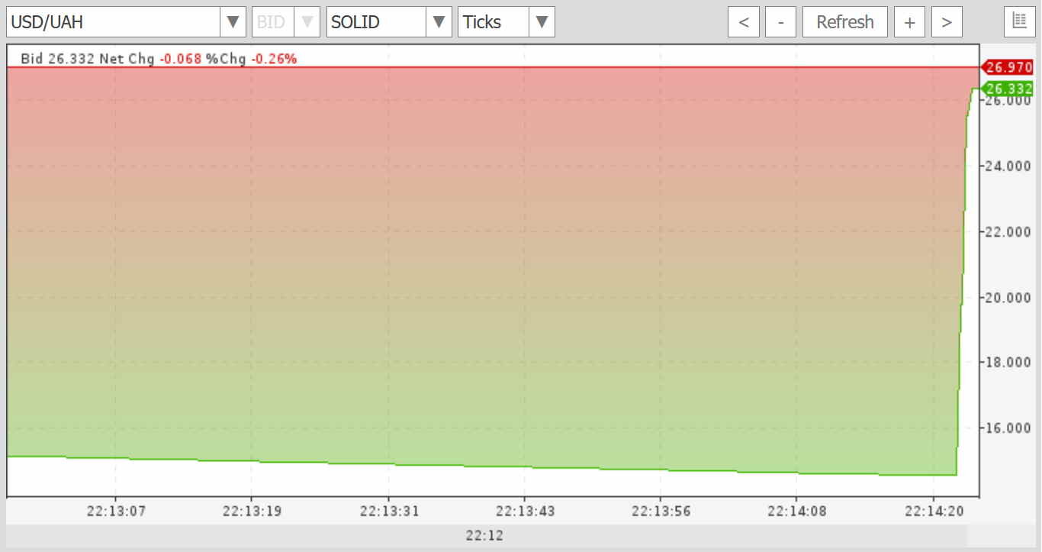Click the Net Chg -0.068 value
The width and height of the screenshot is (1042, 552).
pyautogui.click(x=181, y=59)
